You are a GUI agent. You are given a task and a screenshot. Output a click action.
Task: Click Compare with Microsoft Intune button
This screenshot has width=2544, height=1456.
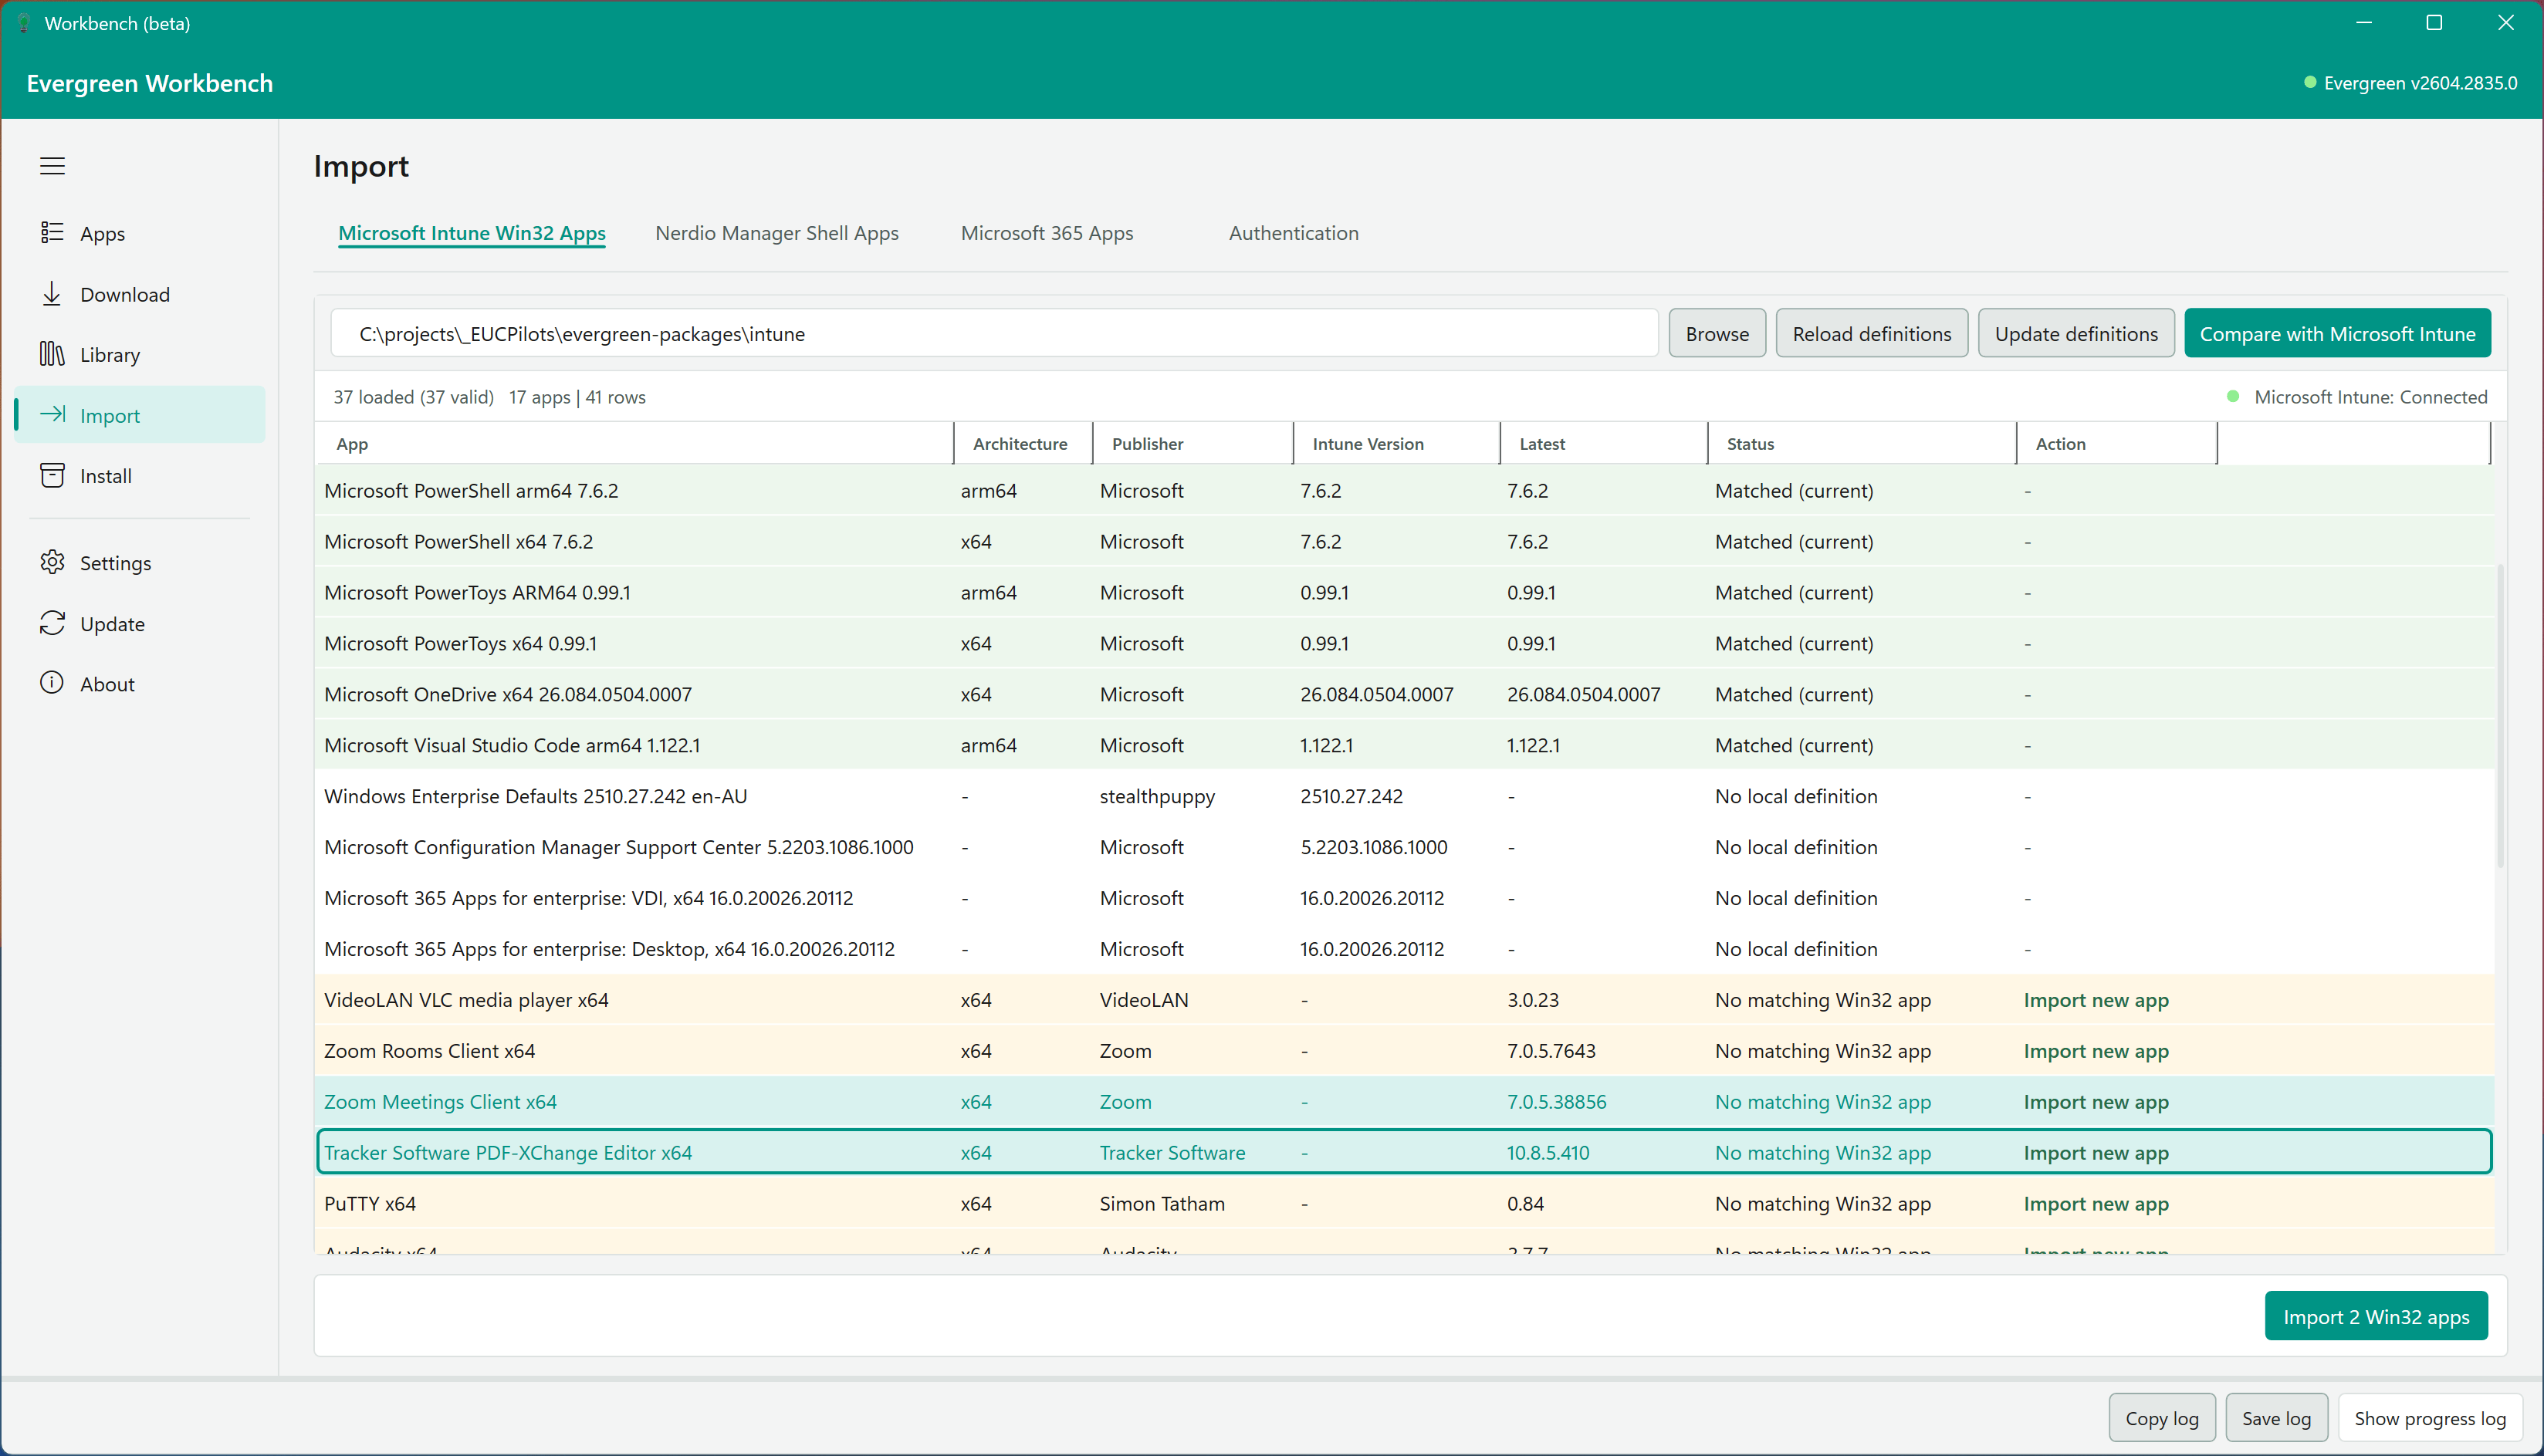(x=2337, y=333)
